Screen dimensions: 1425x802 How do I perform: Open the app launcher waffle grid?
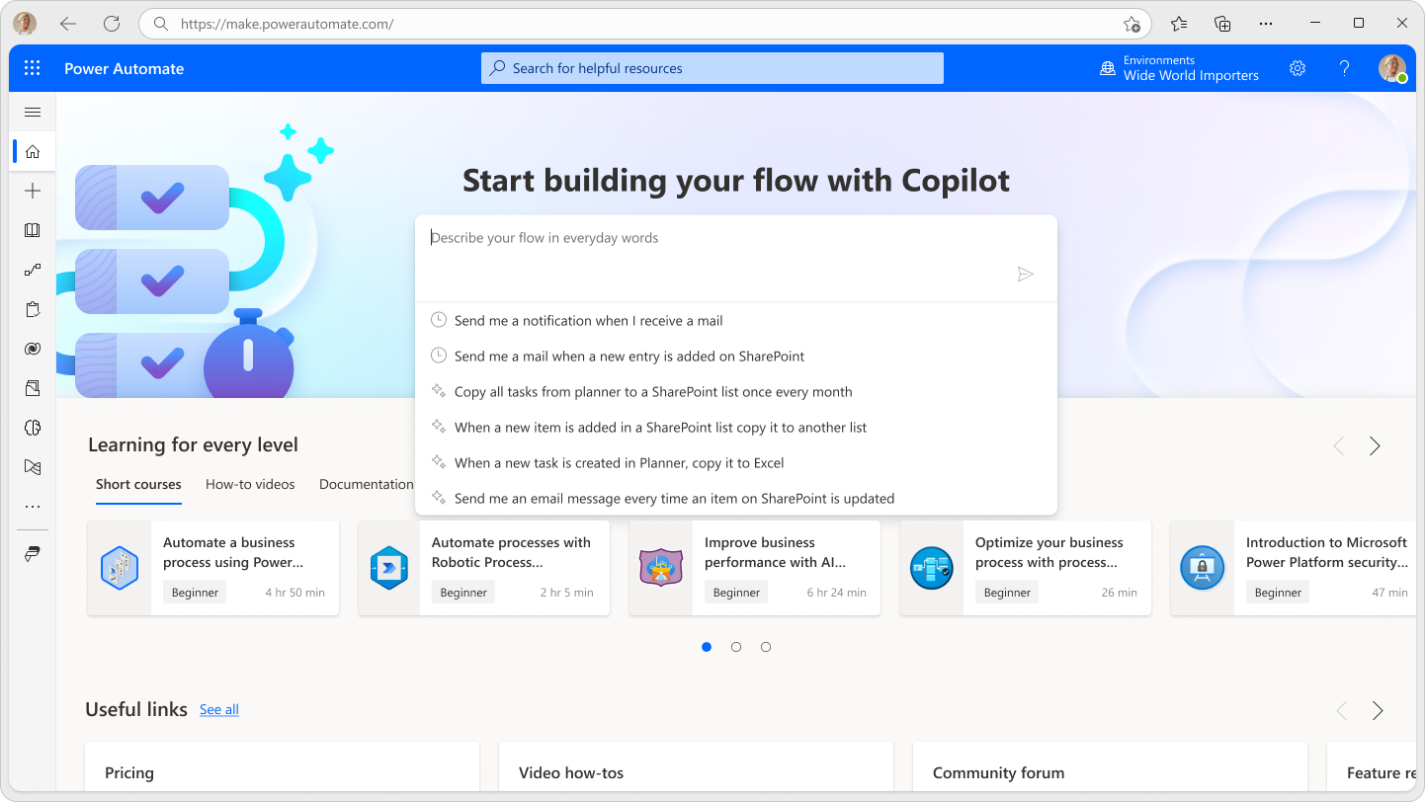coord(33,68)
